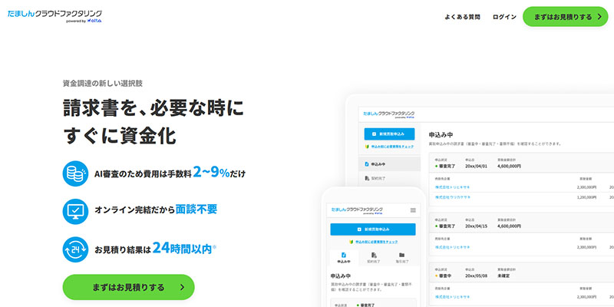Select the date 20xx/05/08 in mockup
614x307 pixels.
476,276
